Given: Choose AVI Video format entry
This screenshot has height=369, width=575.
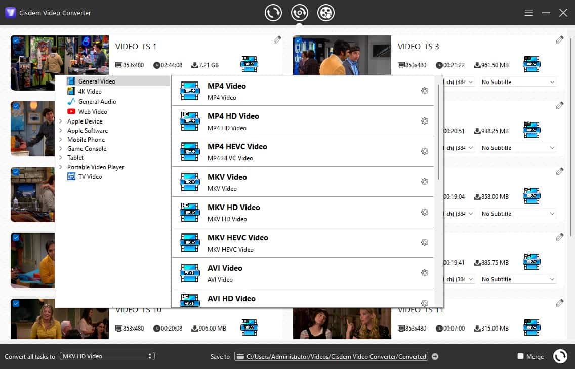Looking at the screenshot, I should (303, 273).
